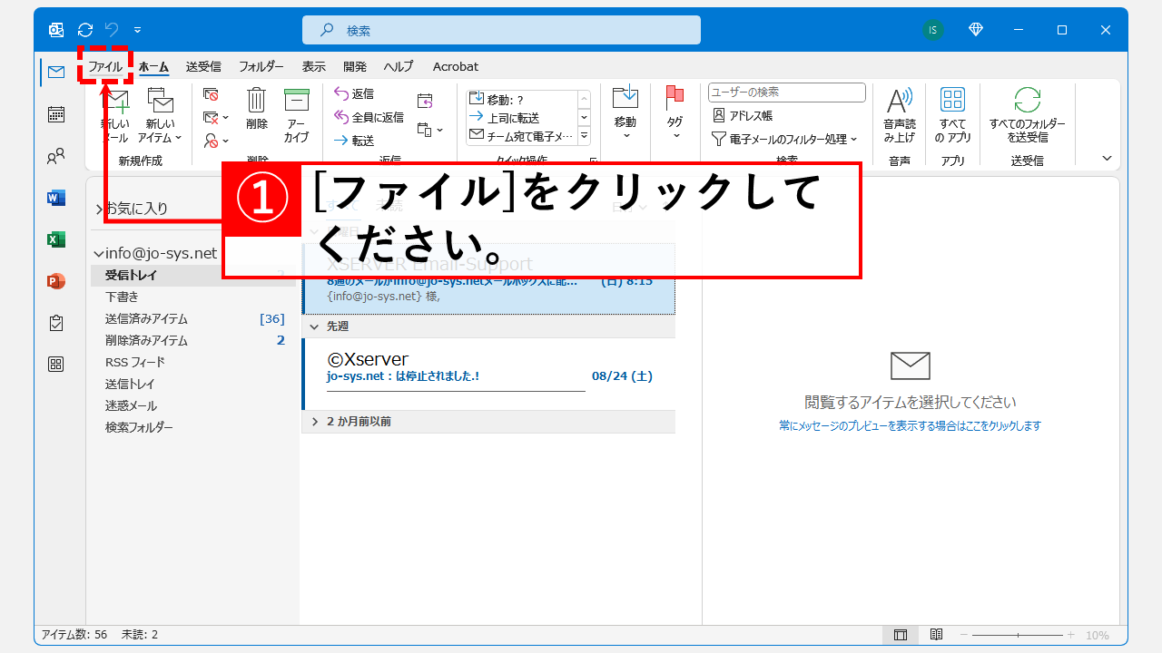Image resolution: width=1162 pixels, height=653 pixels.
Task: Open the Acrobat ribbon tab
Action: pyautogui.click(x=456, y=66)
